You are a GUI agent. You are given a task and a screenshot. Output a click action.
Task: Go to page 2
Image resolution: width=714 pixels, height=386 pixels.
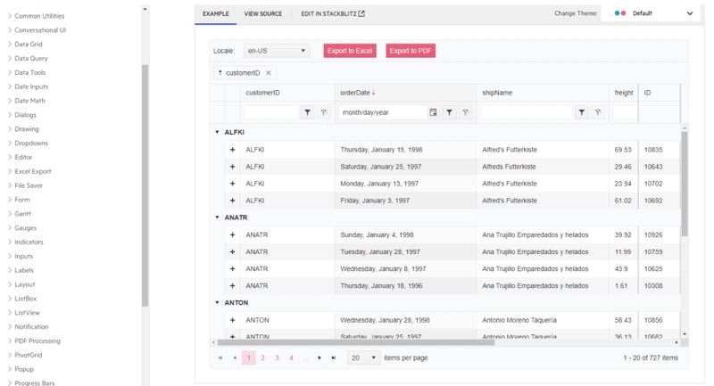click(262, 357)
